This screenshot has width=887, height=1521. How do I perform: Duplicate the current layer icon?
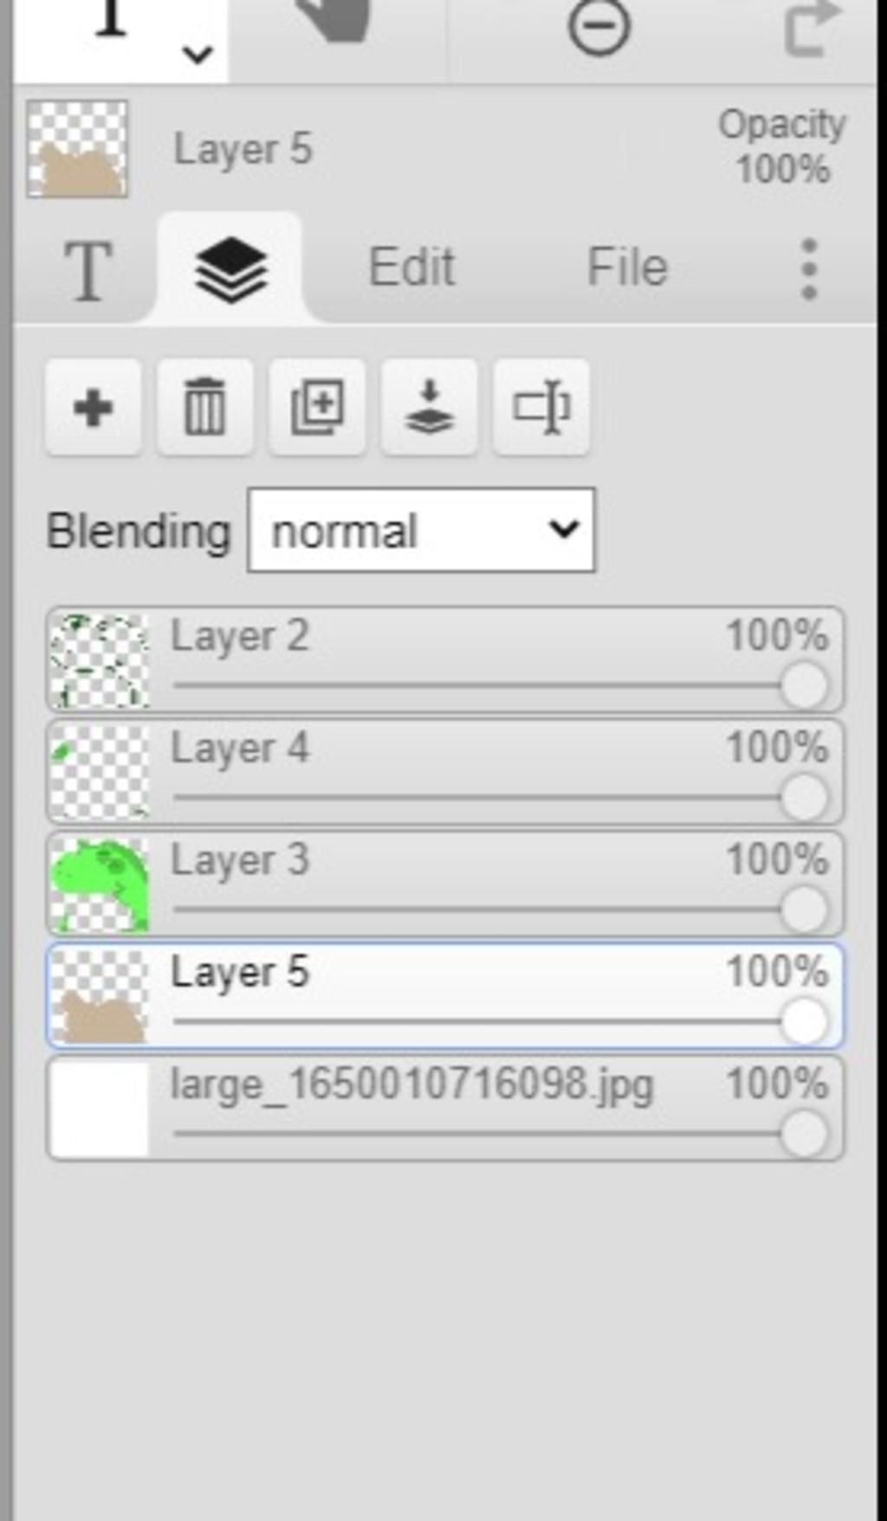[x=317, y=407]
